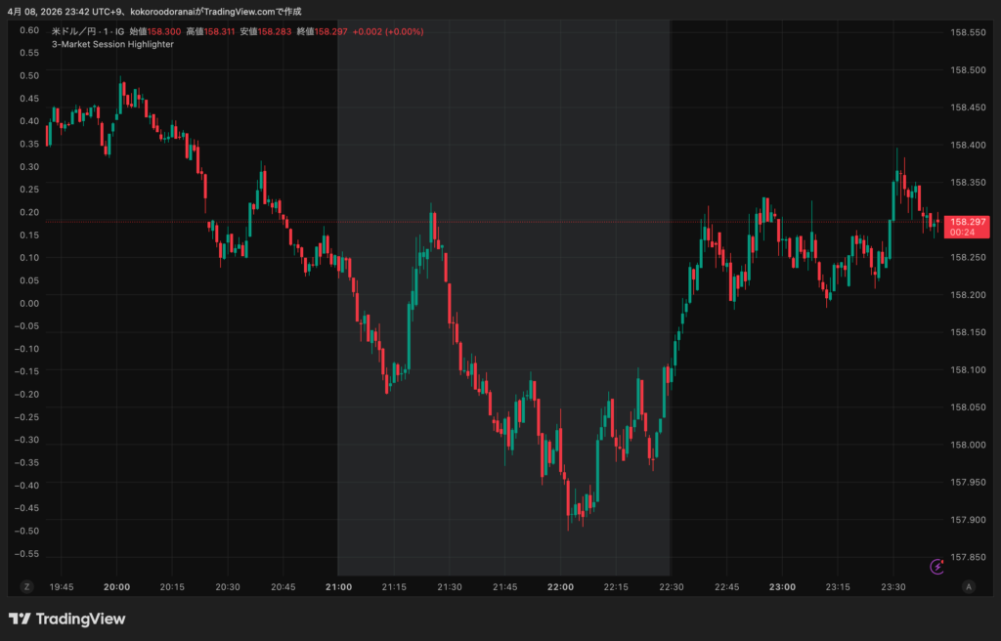Click the 158.500 price axis label

point(967,70)
